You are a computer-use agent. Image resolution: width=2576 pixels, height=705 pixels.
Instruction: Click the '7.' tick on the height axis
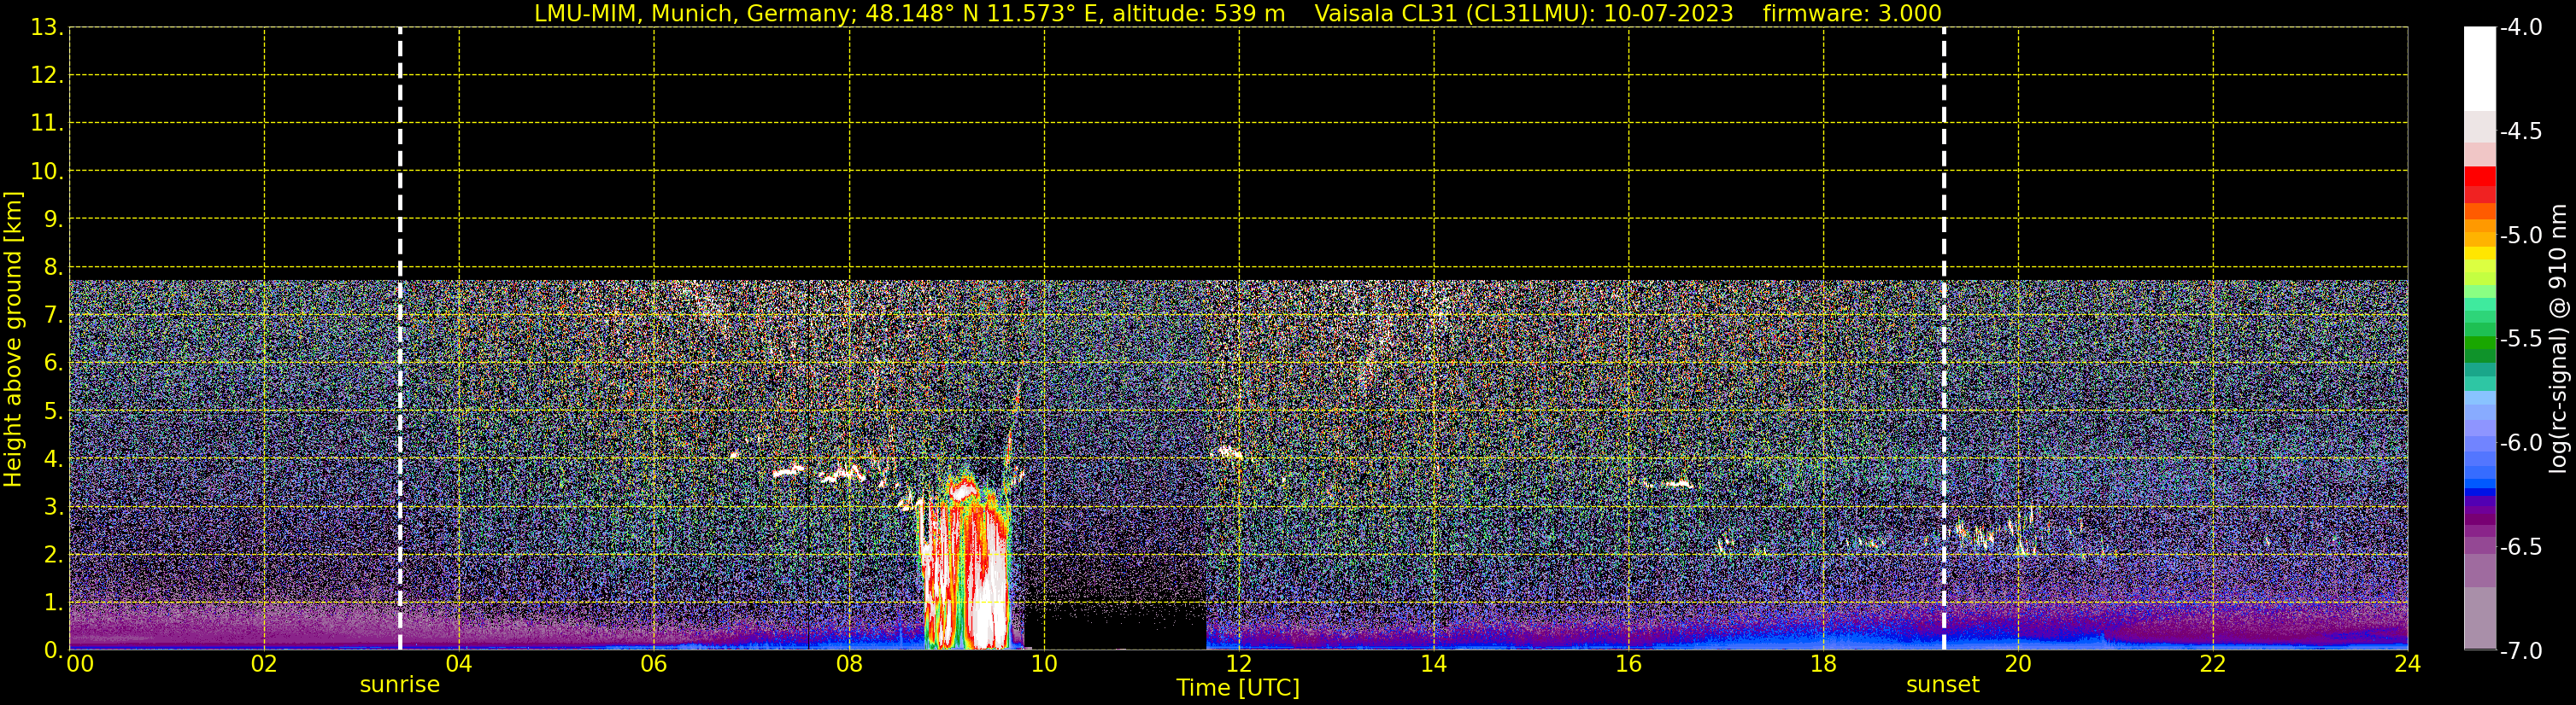click(x=53, y=316)
